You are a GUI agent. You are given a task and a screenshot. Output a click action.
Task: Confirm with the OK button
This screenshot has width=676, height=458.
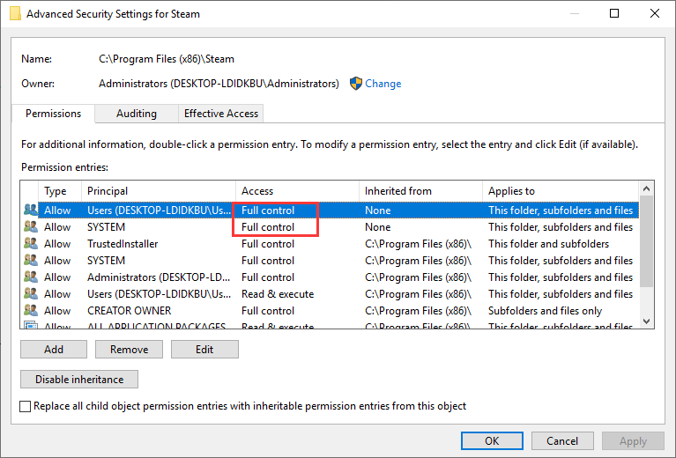coord(492,440)
